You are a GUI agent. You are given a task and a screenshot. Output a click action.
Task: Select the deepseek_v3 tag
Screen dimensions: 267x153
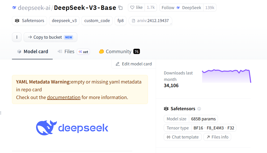coord(64,20)
